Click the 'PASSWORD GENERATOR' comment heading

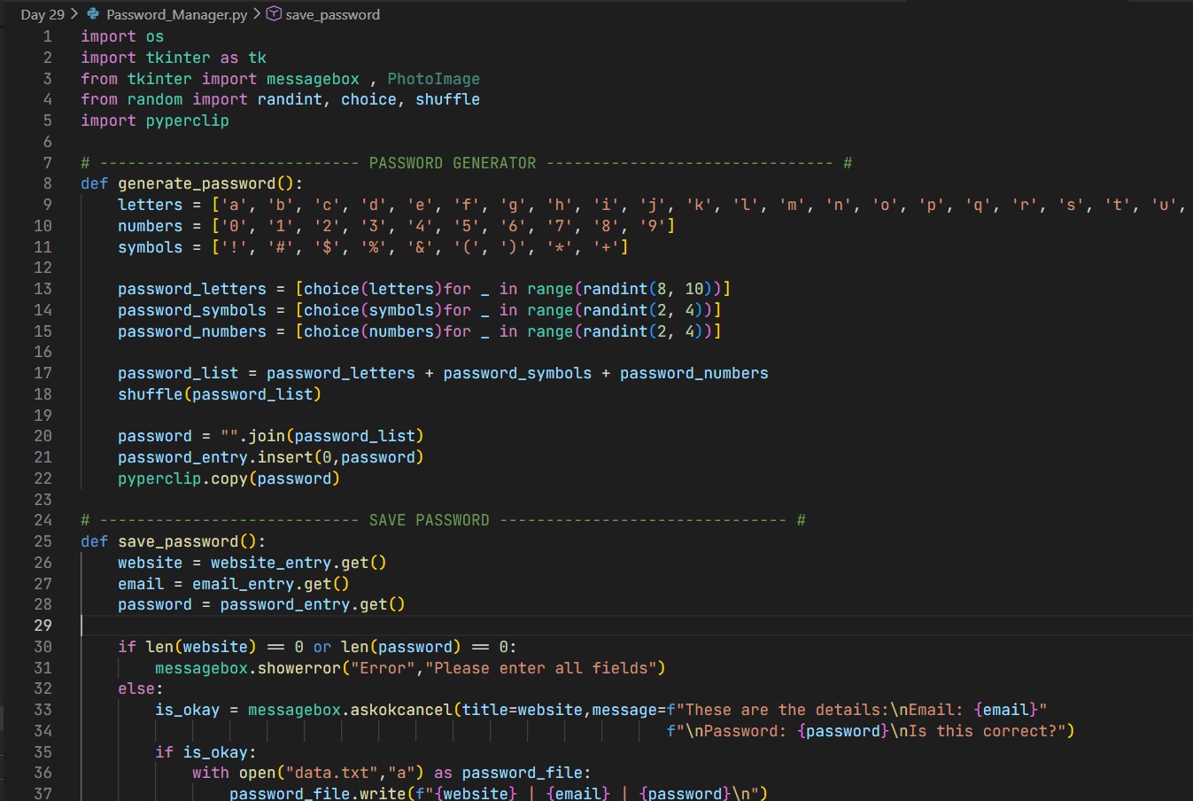(x=453, y=163)
